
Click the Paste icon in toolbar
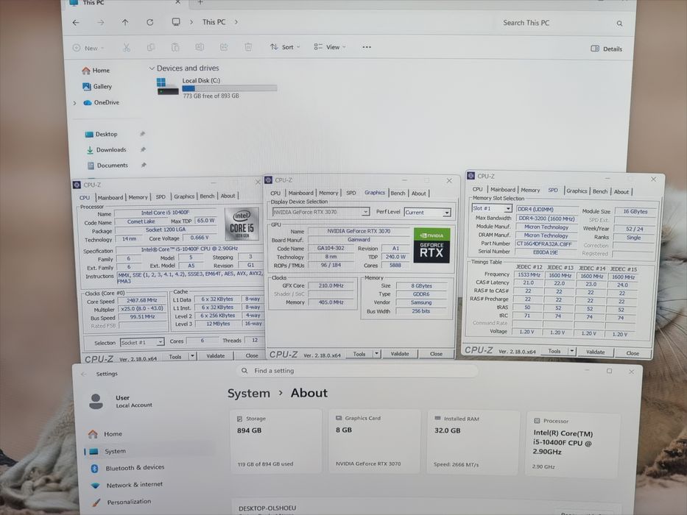(x=175, y=47)
